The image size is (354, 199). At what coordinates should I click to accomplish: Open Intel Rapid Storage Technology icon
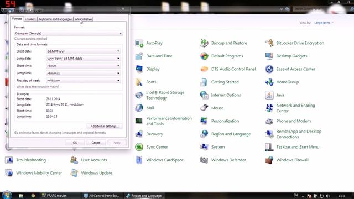click(139, 95)
